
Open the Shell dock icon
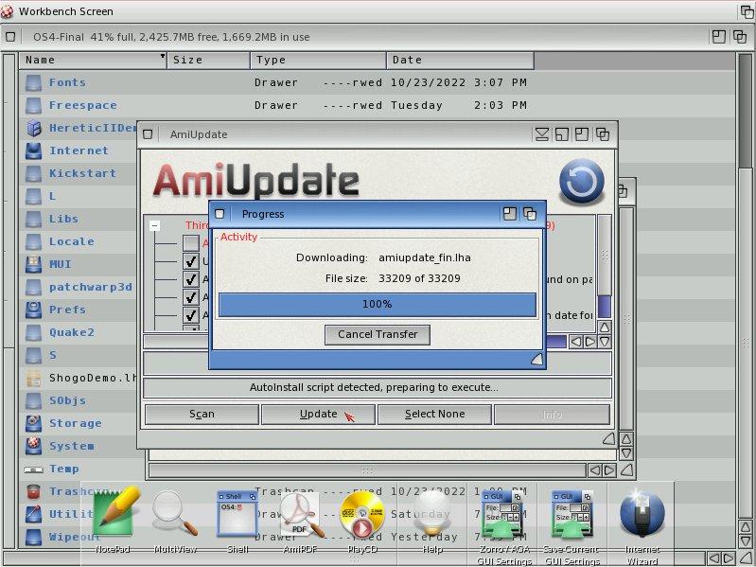pos(237,513)
